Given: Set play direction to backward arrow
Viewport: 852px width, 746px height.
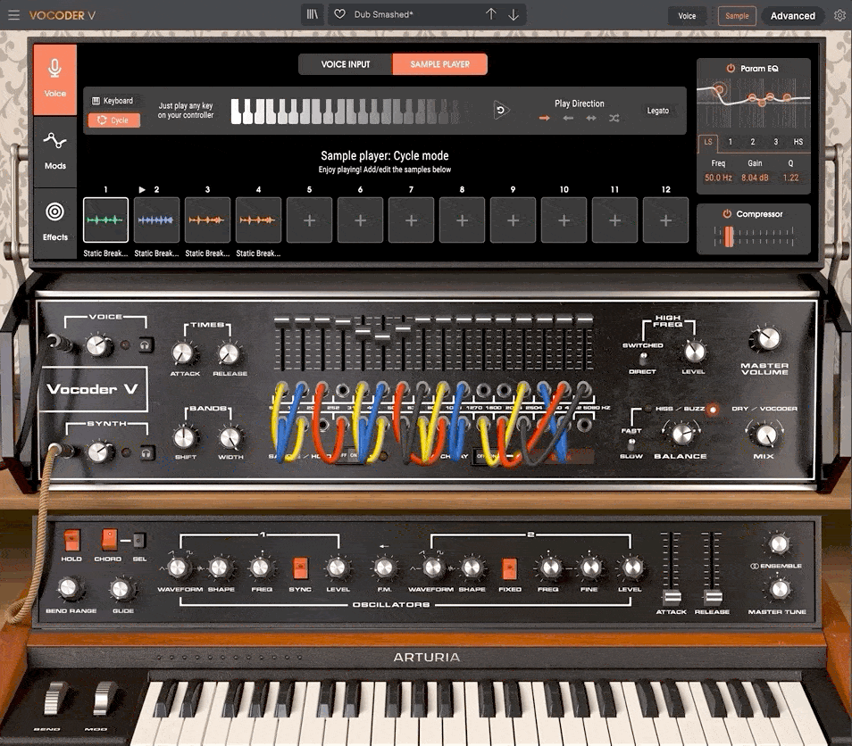Looking at the screenshot, I should click(x=568, y=118).
